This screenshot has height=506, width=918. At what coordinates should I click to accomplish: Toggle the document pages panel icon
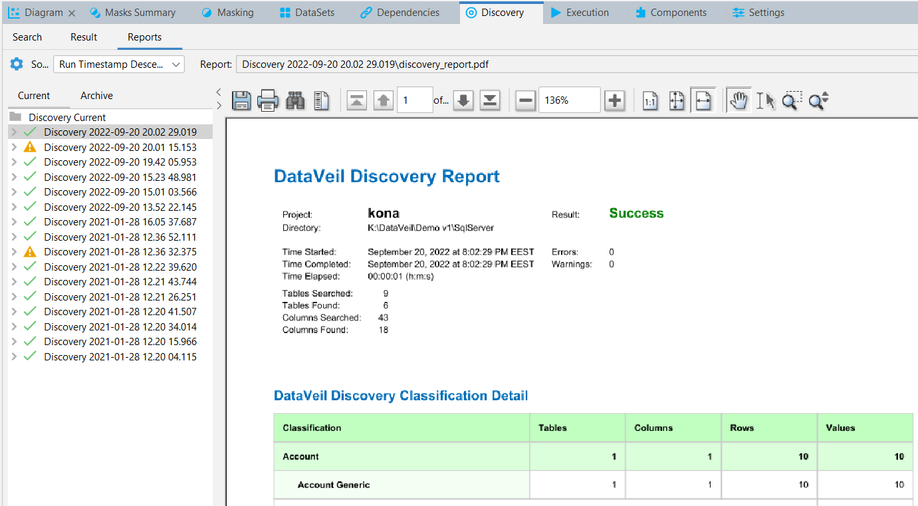322,100
